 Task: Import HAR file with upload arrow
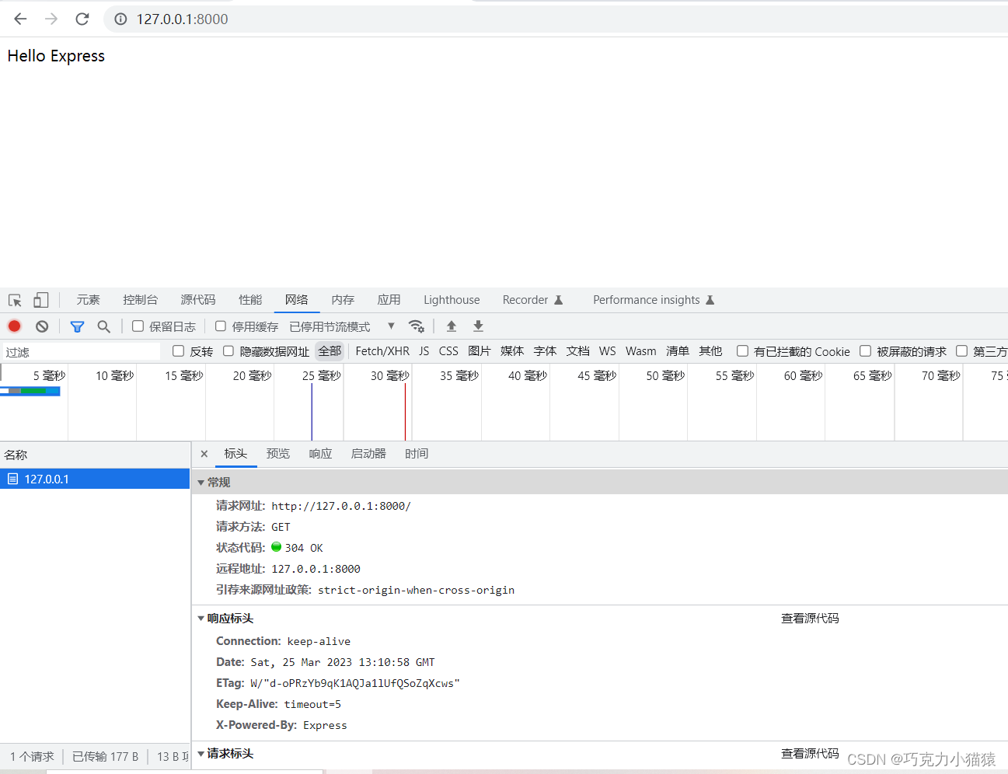coord(452,326)
